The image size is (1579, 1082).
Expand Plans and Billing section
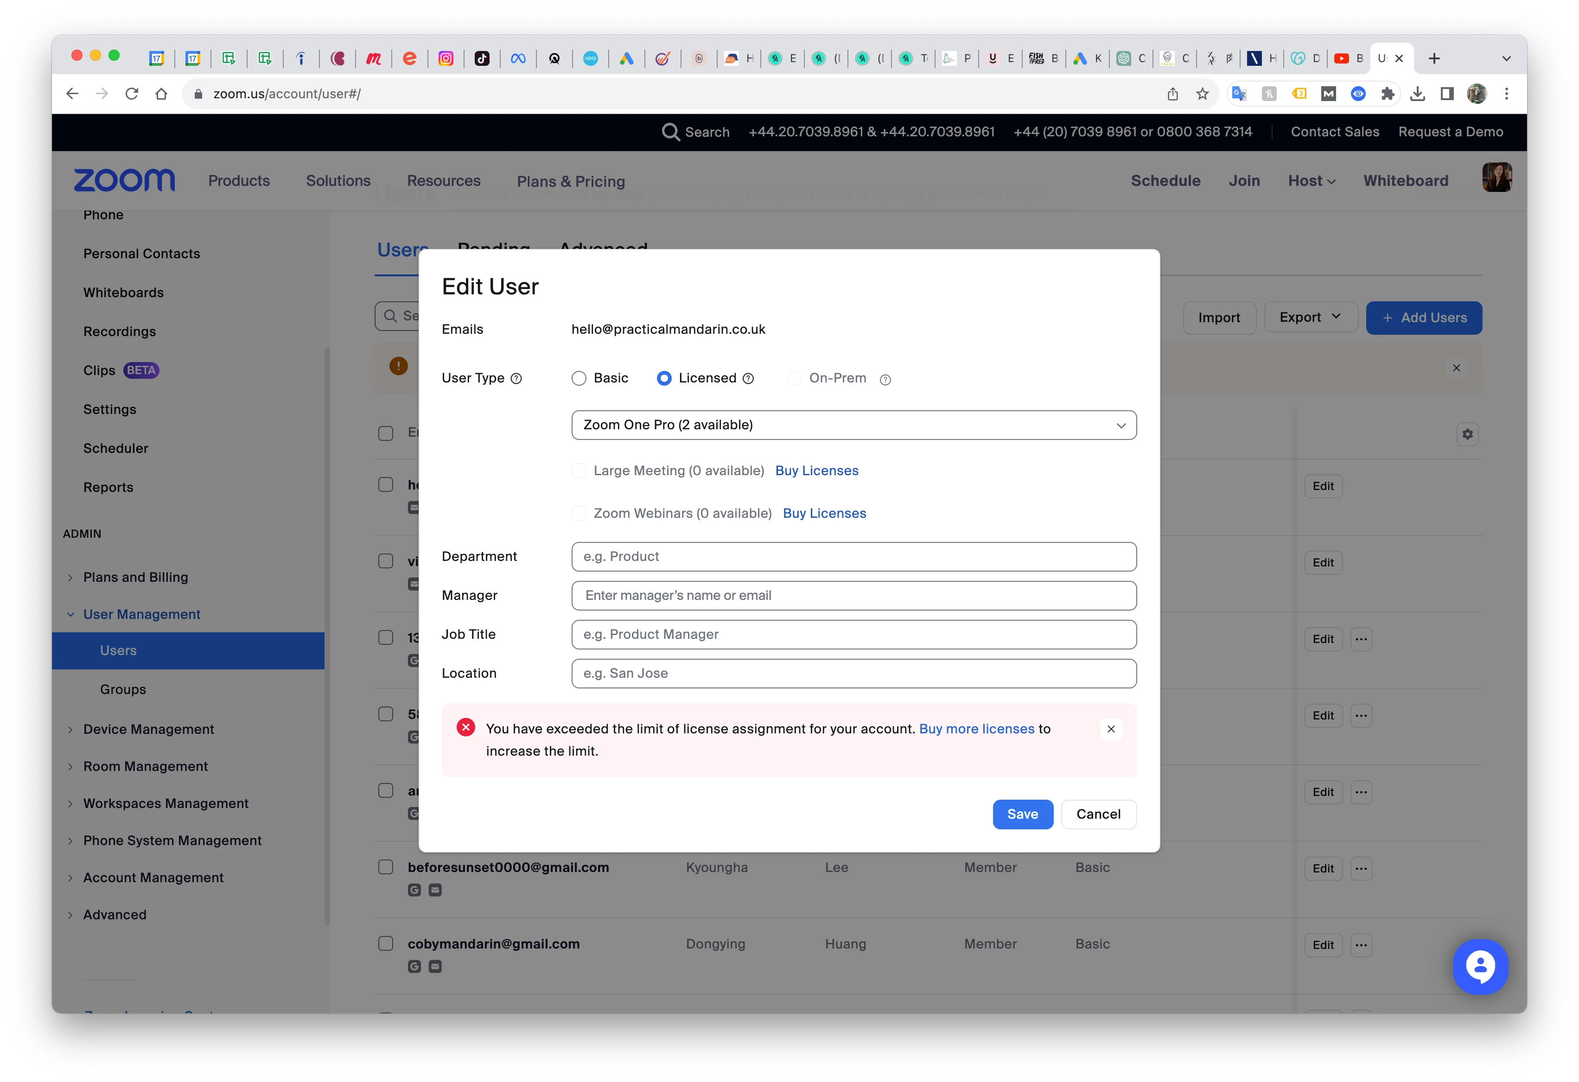click(135, 577)
